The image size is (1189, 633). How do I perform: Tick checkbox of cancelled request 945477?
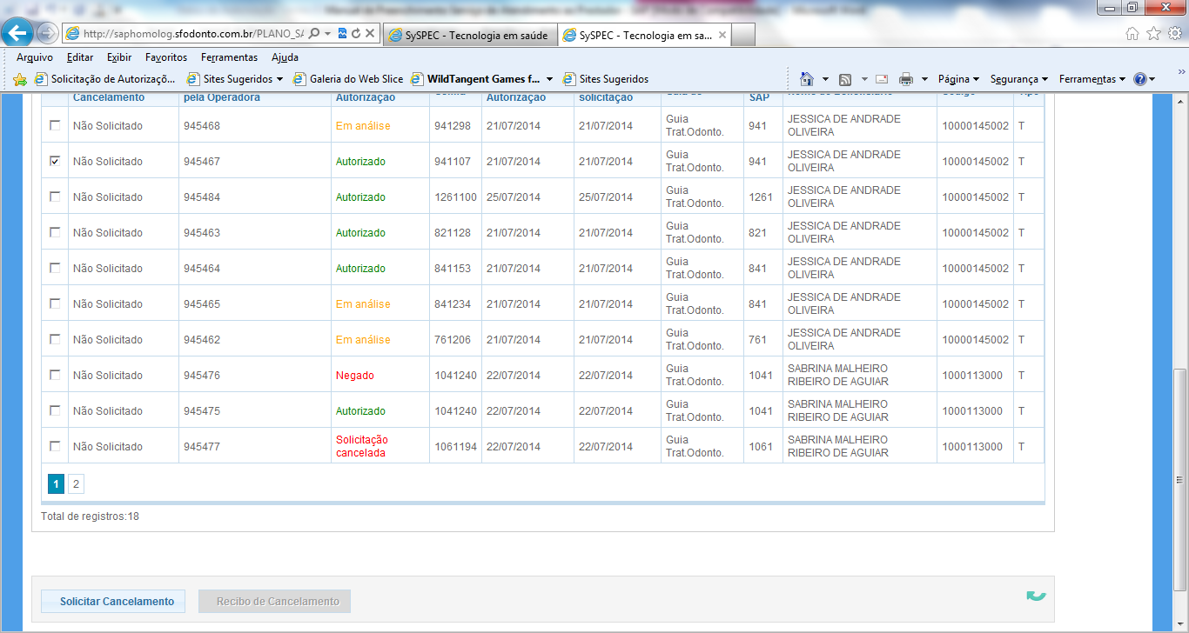click(x=55, y=446)
